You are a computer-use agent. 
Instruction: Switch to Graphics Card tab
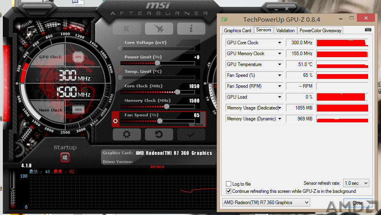coord(237,31)
